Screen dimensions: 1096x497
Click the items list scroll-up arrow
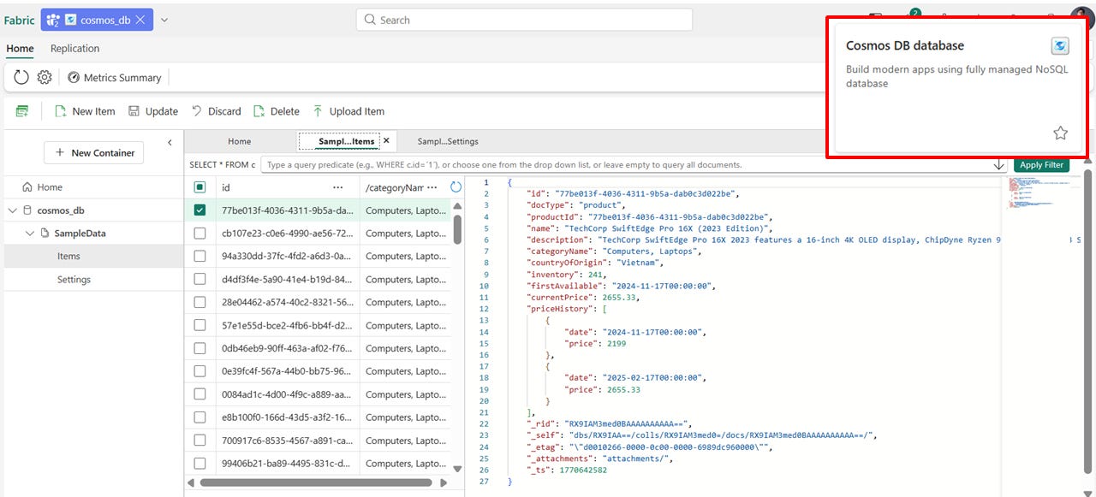(457, 205)
